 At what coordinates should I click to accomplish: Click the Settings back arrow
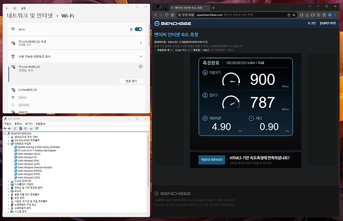pos(7,8)
